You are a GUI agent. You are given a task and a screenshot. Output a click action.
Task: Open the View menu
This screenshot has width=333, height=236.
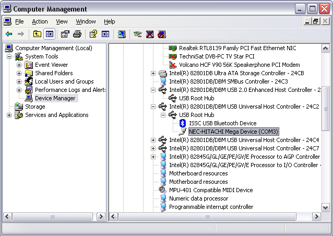pos(62,21)
